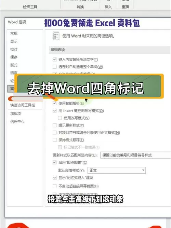Enable 提示更新样式 checkbox

(x=55, y=125)
